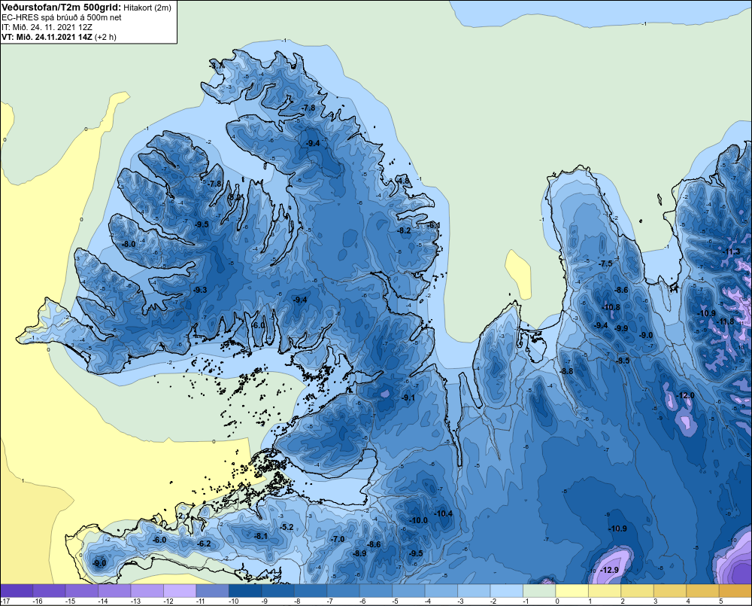
Task: Click the -11.3 temperature label
Action: click(x=732, y=251)
